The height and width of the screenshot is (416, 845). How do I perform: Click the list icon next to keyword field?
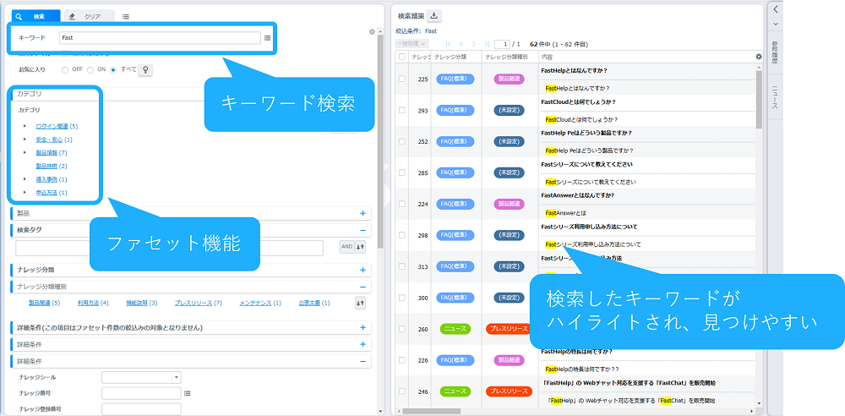267,38
